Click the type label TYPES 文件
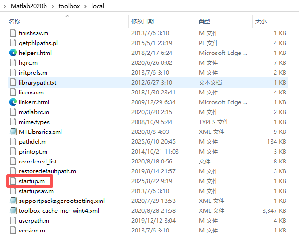Screen dimensions: 299x240 [214, 122]
